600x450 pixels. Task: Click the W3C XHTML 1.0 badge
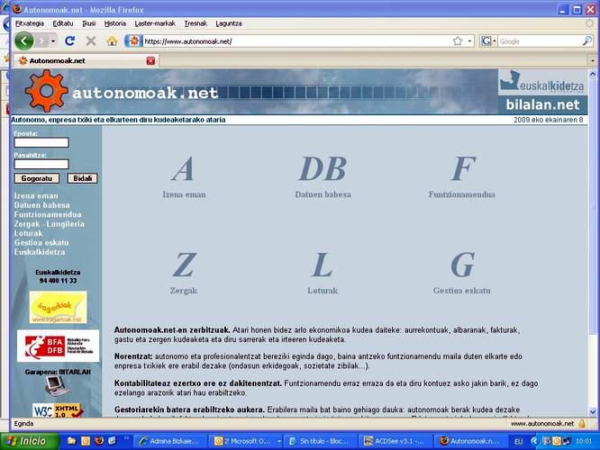coord(59,410)
